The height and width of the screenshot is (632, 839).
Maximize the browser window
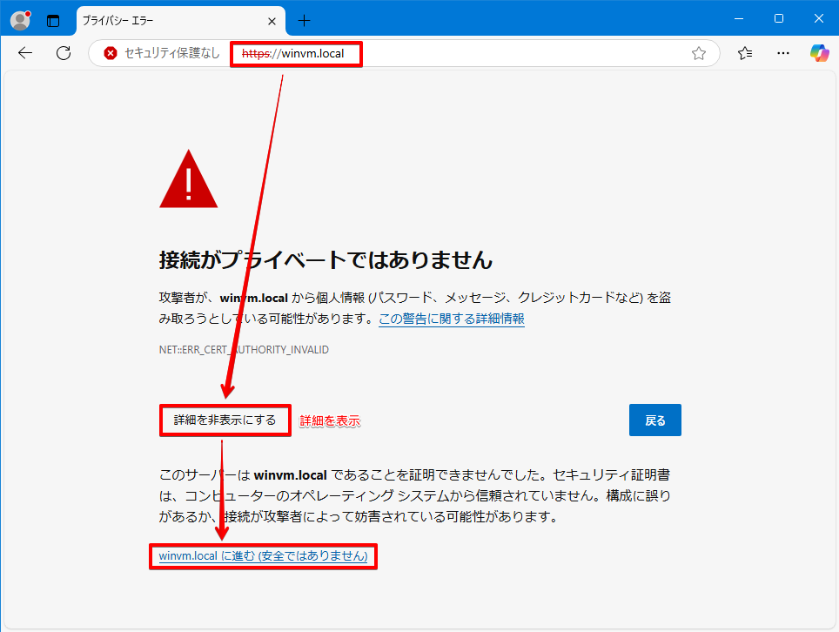tap(779, 18)
